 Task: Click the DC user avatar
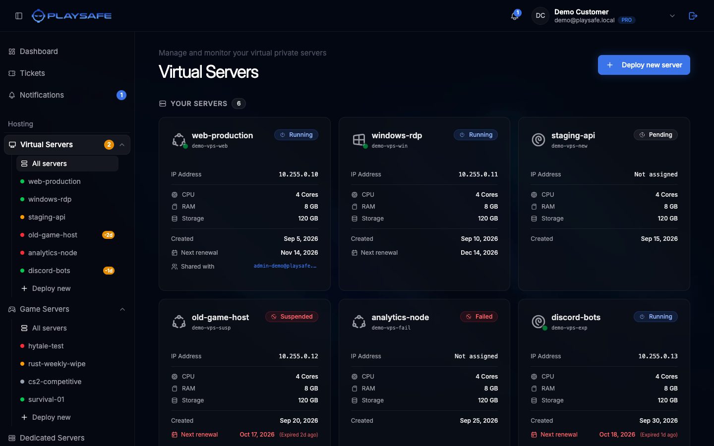[540, 16]
